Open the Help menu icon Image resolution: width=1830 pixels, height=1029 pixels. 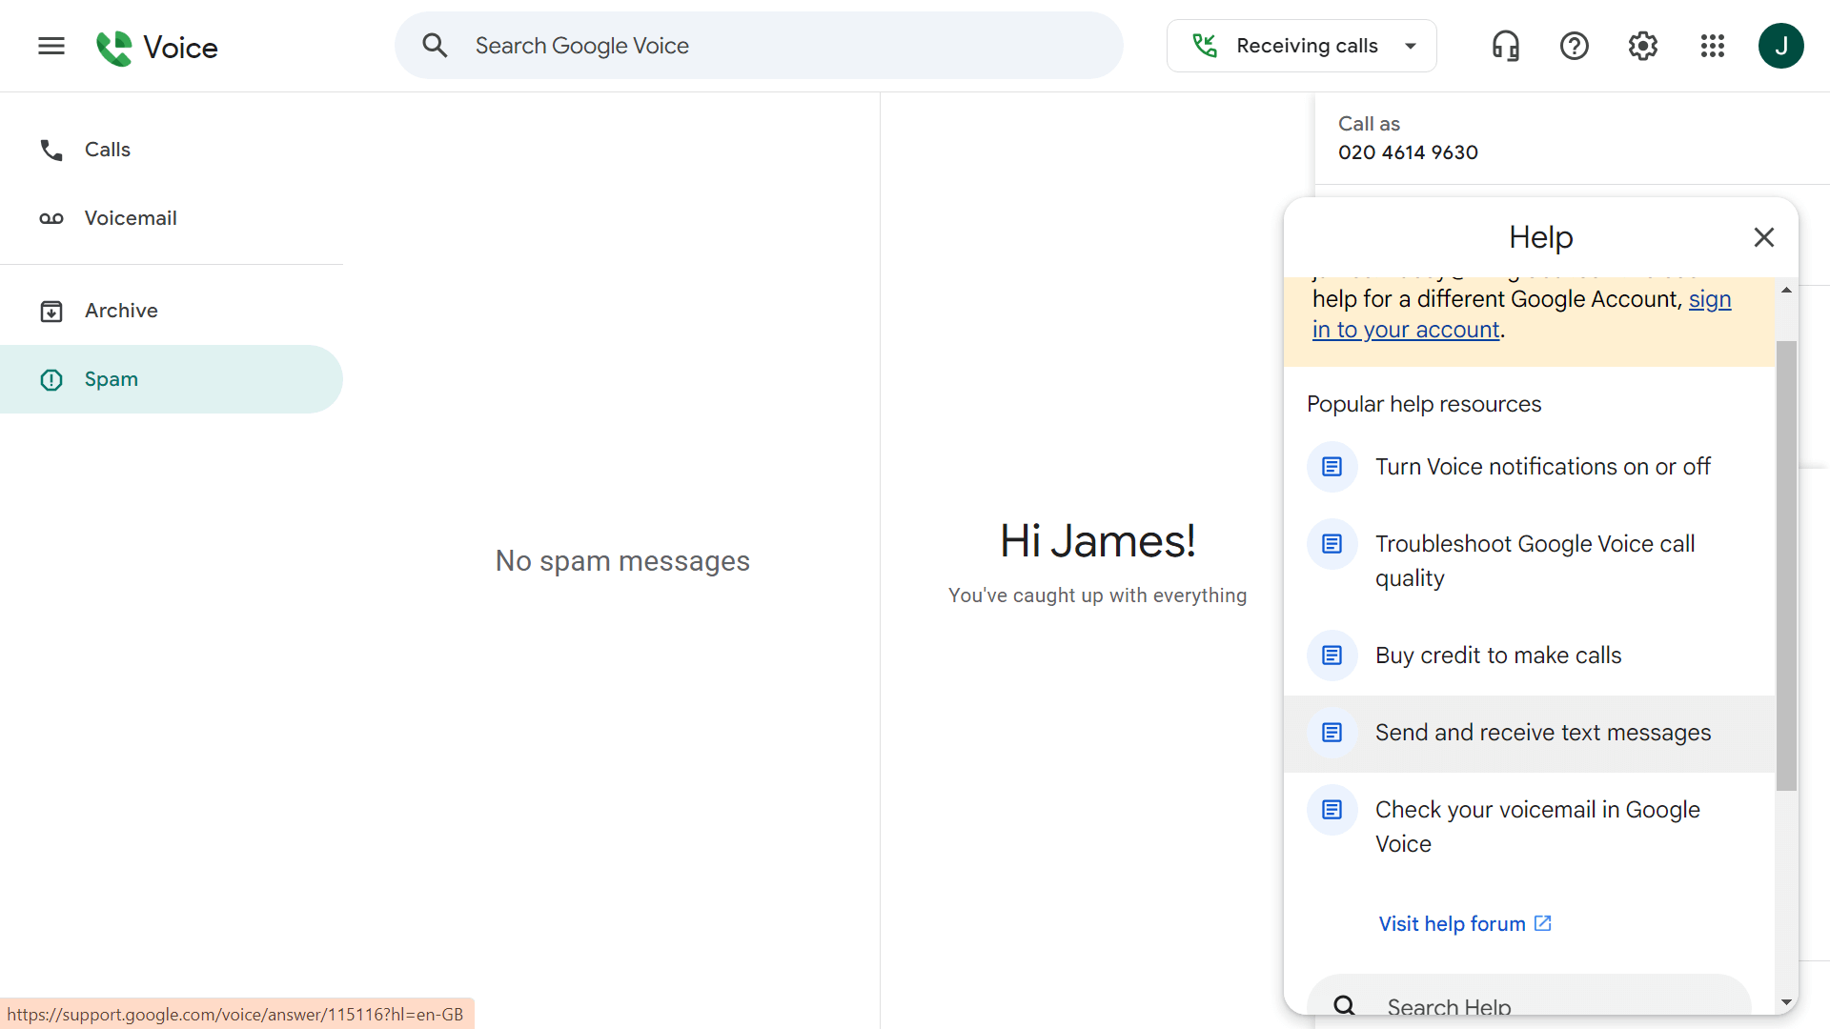pos(1574,45)
